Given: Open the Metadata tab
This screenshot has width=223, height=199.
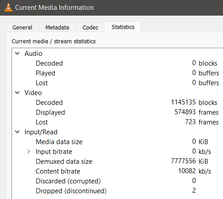Looking at the screenshot, I should (x=57, y=27).
